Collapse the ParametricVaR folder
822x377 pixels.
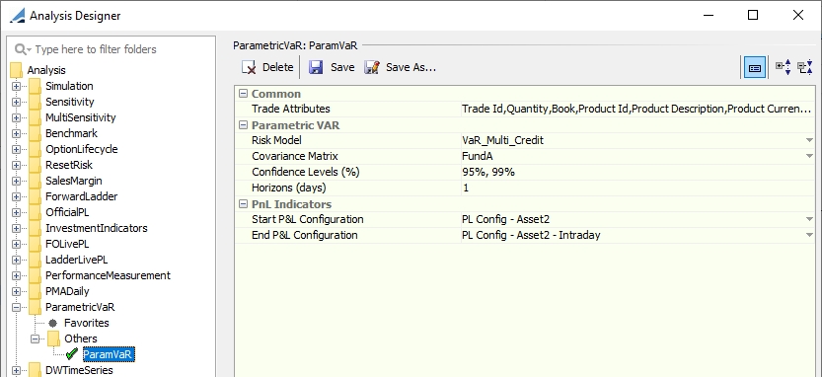click(16, 307)
